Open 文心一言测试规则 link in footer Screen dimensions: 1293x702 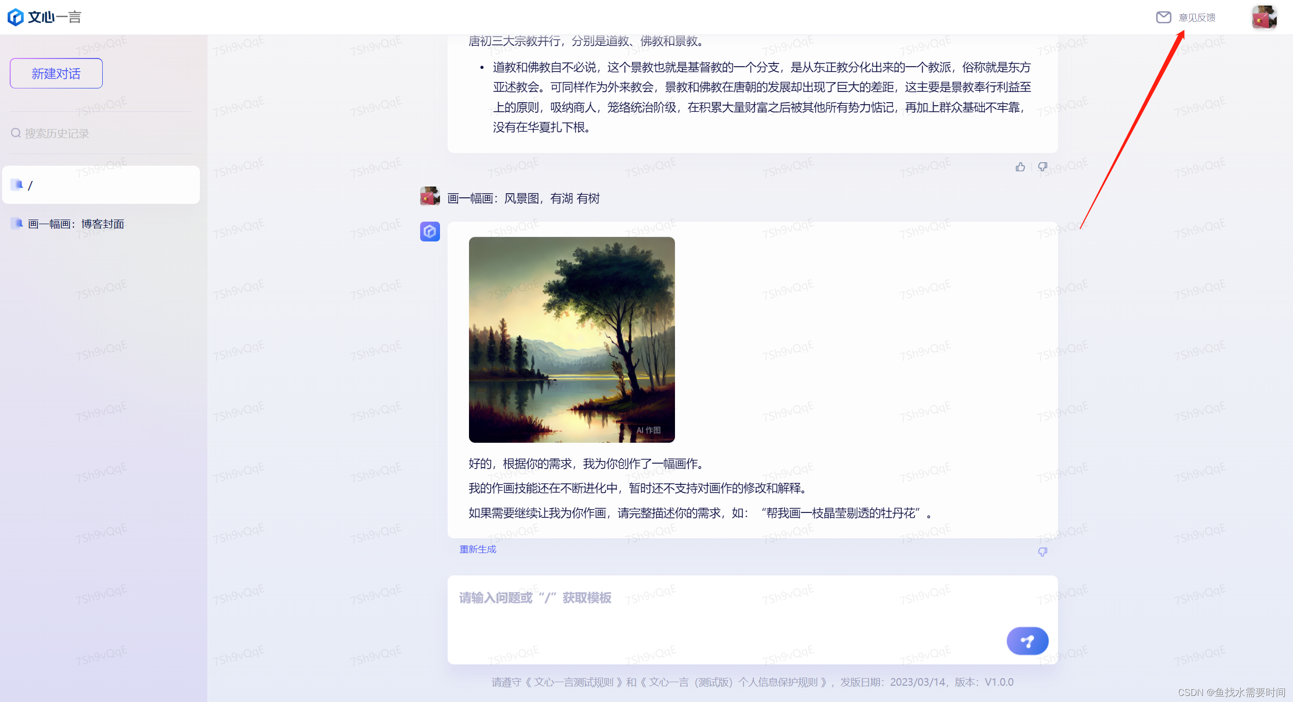(x=573, y=682)
